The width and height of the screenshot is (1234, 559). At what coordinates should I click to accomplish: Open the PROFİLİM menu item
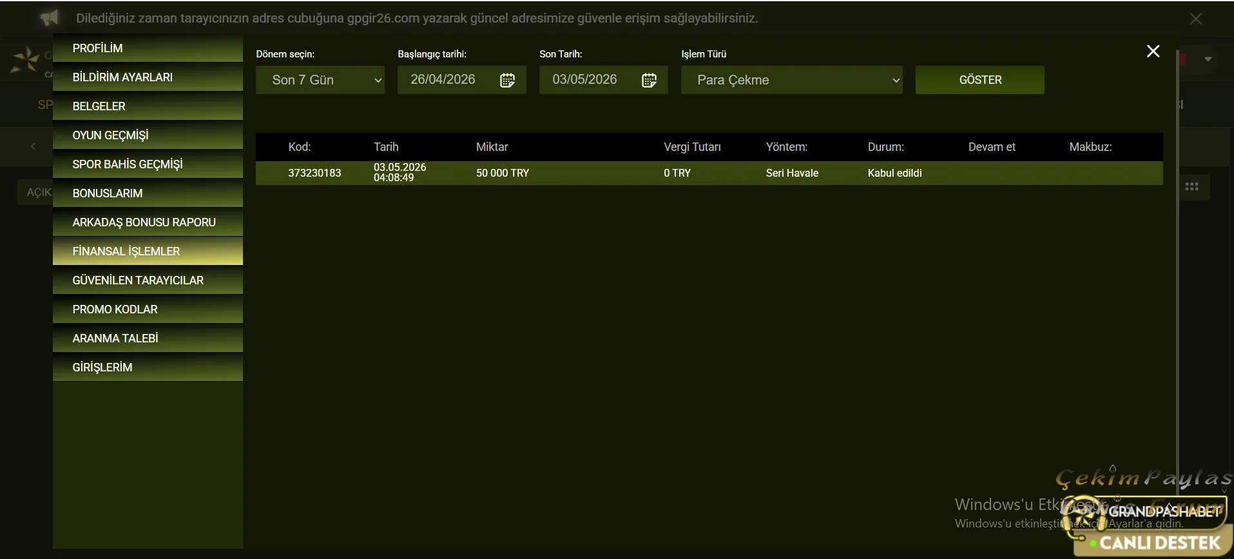click(148, 48)
